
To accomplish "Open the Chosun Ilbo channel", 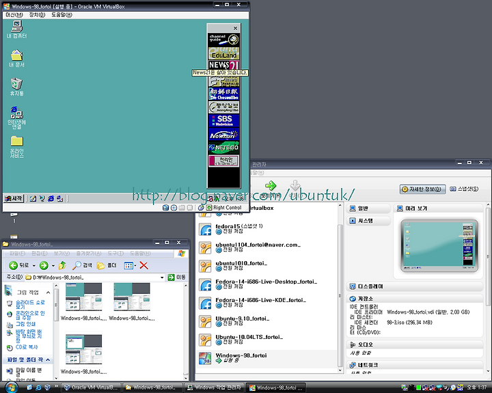I will click(x=223, y=94).
